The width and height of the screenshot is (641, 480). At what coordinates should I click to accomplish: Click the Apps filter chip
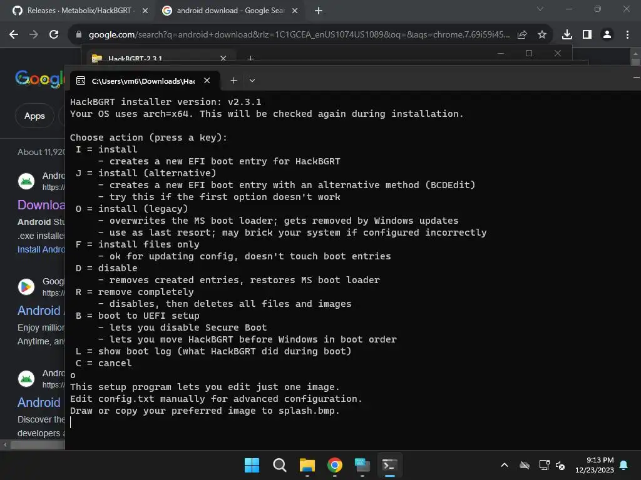35,116
